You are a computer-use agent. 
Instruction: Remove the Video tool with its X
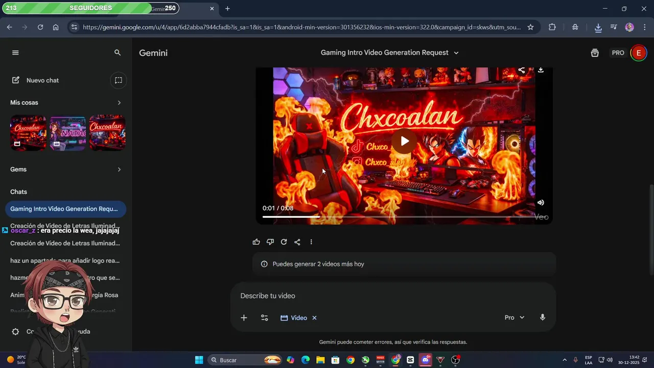314,318
